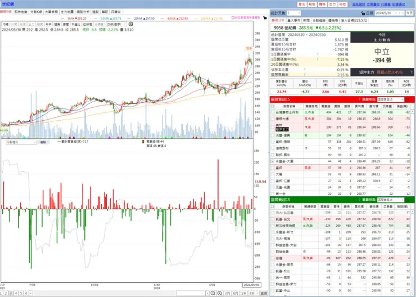Image resolution: width=416 pixels, height=297 pixels.
Task: Click export icon in red 買超15 header
Action: (x=407, y=99)
